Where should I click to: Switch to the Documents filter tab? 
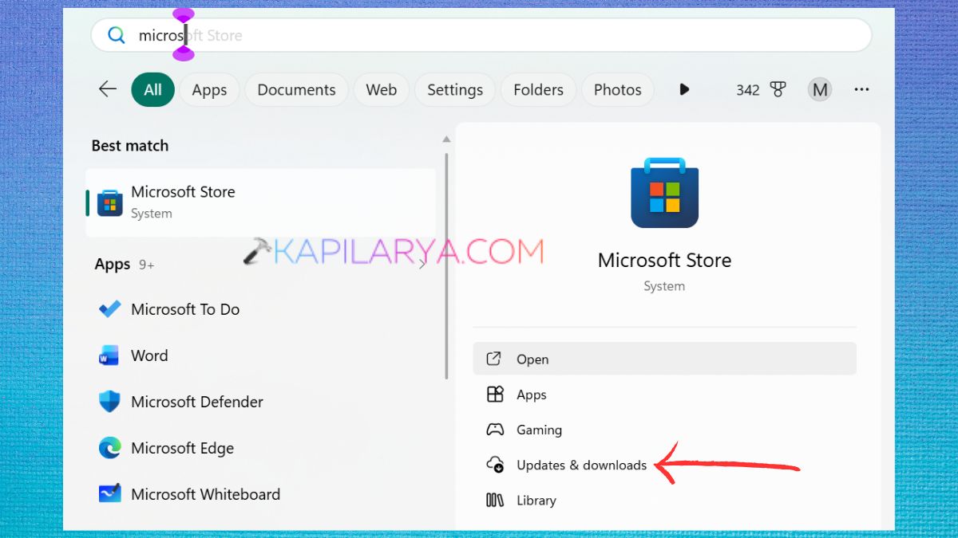(x=296, y=90)
